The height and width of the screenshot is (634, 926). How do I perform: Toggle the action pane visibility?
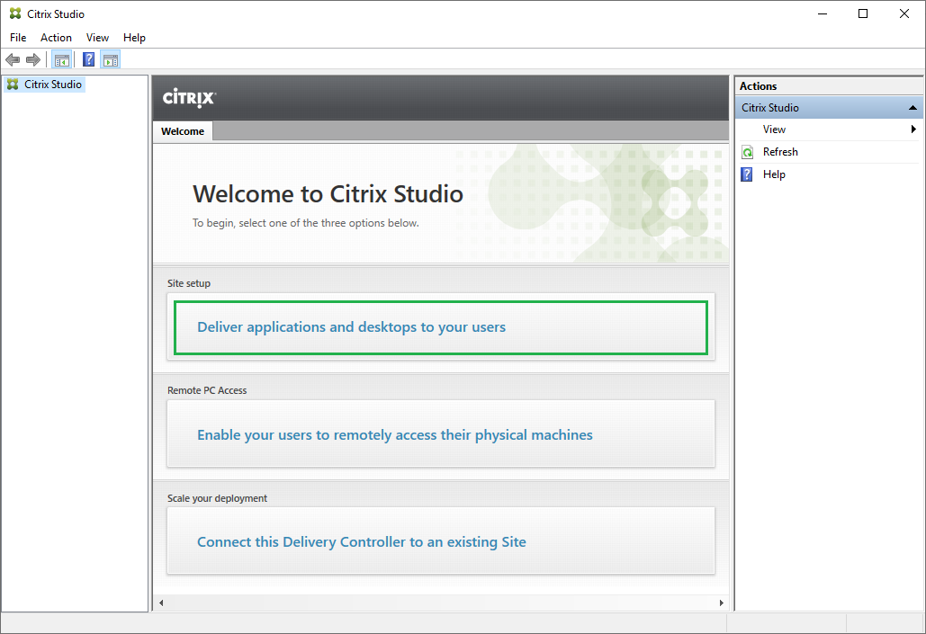coord(110,59)
